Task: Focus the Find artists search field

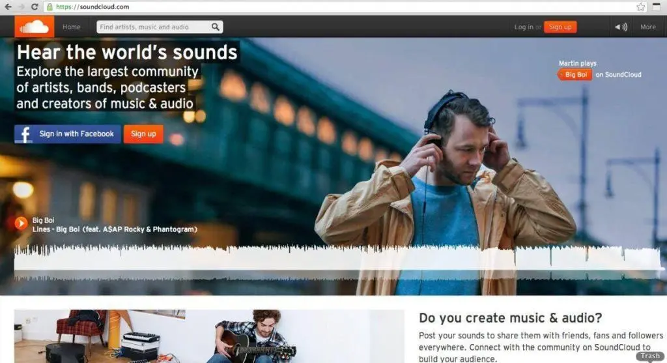Action: tap(153, 27)
